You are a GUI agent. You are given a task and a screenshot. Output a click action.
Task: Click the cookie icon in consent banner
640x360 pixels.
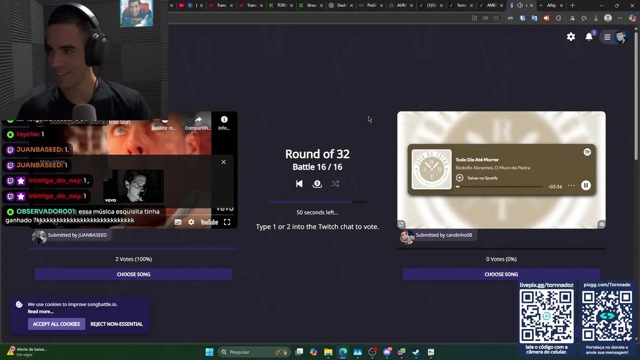coord(19,304)
